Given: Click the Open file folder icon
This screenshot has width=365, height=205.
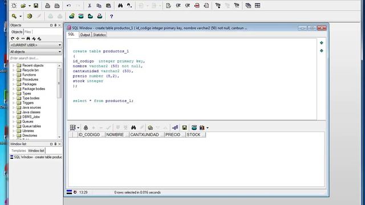Looking at the screenshot, I should point(23,6).
